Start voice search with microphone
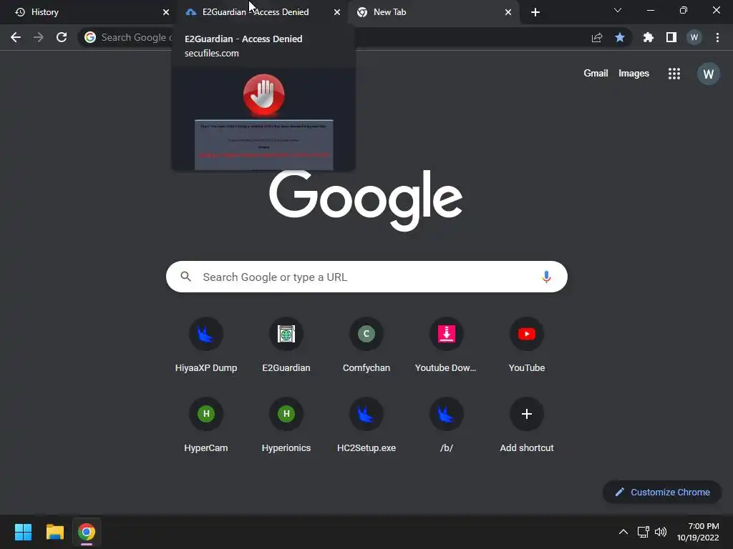This screenshot has height=549, width=733. click(x=546, y=277)
